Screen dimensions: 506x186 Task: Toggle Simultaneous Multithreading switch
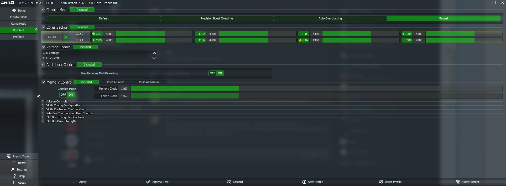(216, 73)
